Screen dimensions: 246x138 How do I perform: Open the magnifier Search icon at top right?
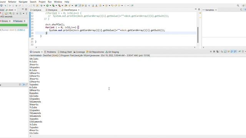click(x=238, y=5)
